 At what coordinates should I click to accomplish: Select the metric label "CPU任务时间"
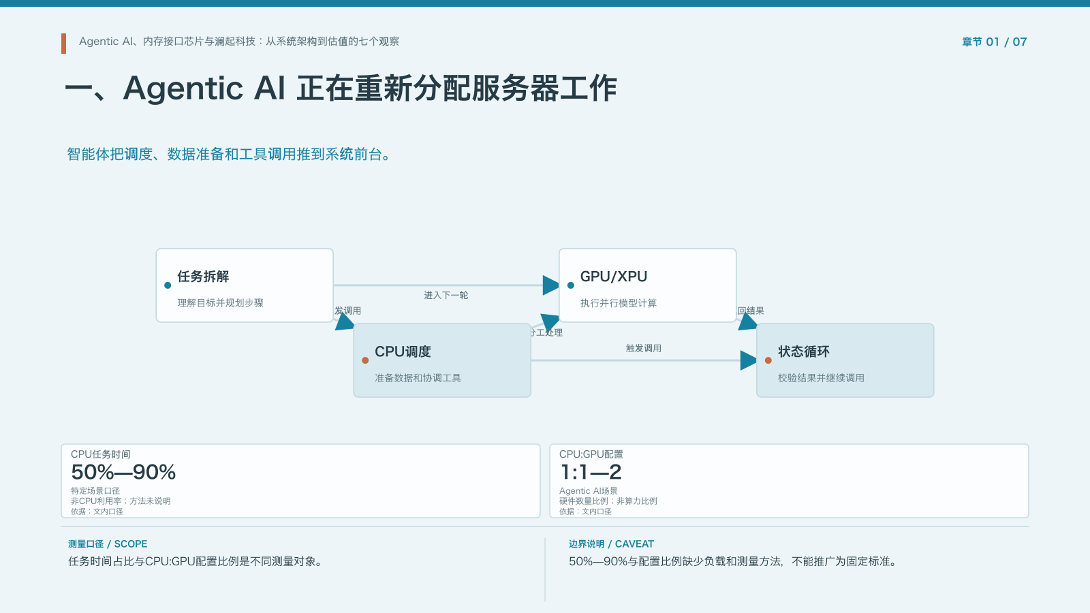(x=101, y=454)
